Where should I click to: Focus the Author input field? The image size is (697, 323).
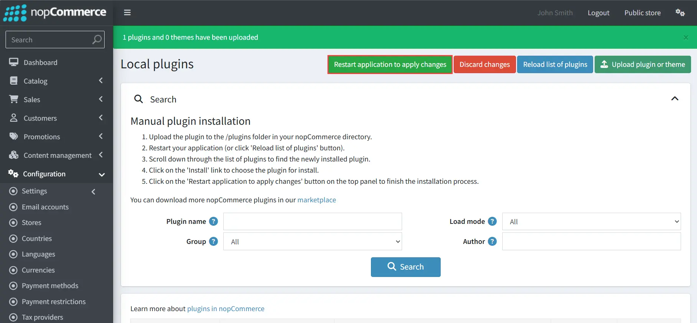tap(591, 242)
